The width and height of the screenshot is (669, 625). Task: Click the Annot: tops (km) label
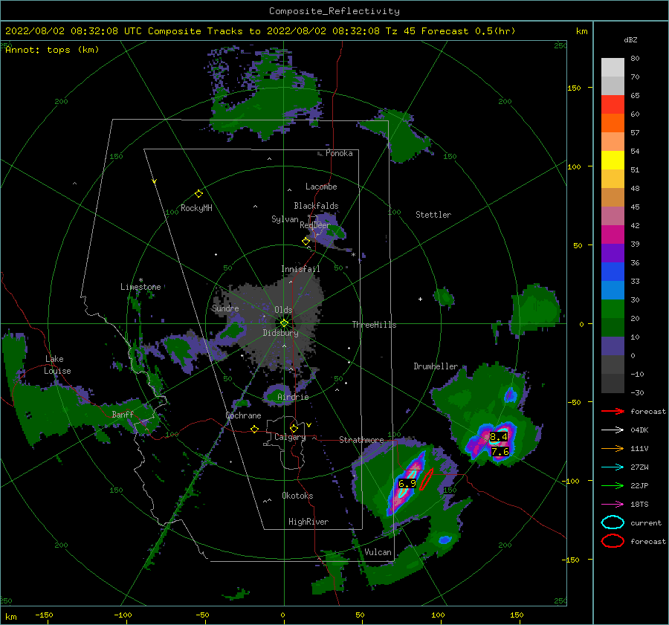[x=52, y=50]
